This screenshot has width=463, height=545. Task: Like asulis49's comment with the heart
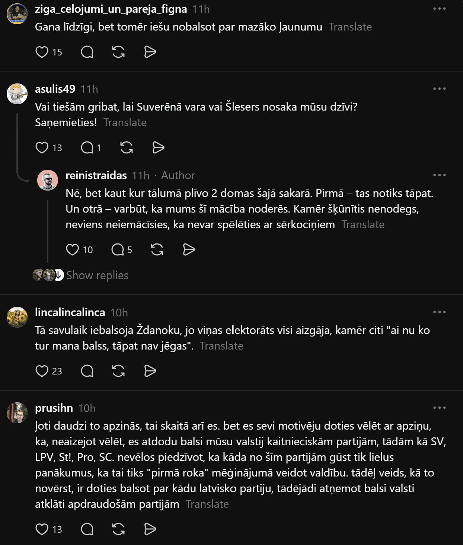click(x=42, y=147)
